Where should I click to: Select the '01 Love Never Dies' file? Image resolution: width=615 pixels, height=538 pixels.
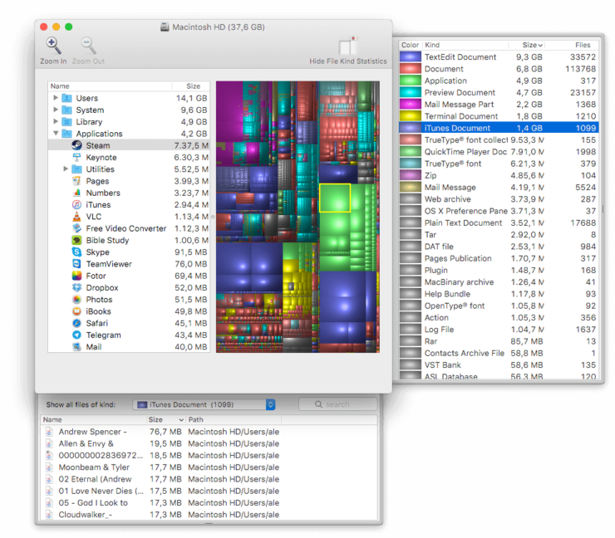pyautogui.click(x=209, y=491)
